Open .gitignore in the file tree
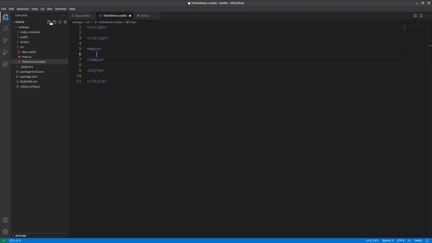 coord(26,67)
